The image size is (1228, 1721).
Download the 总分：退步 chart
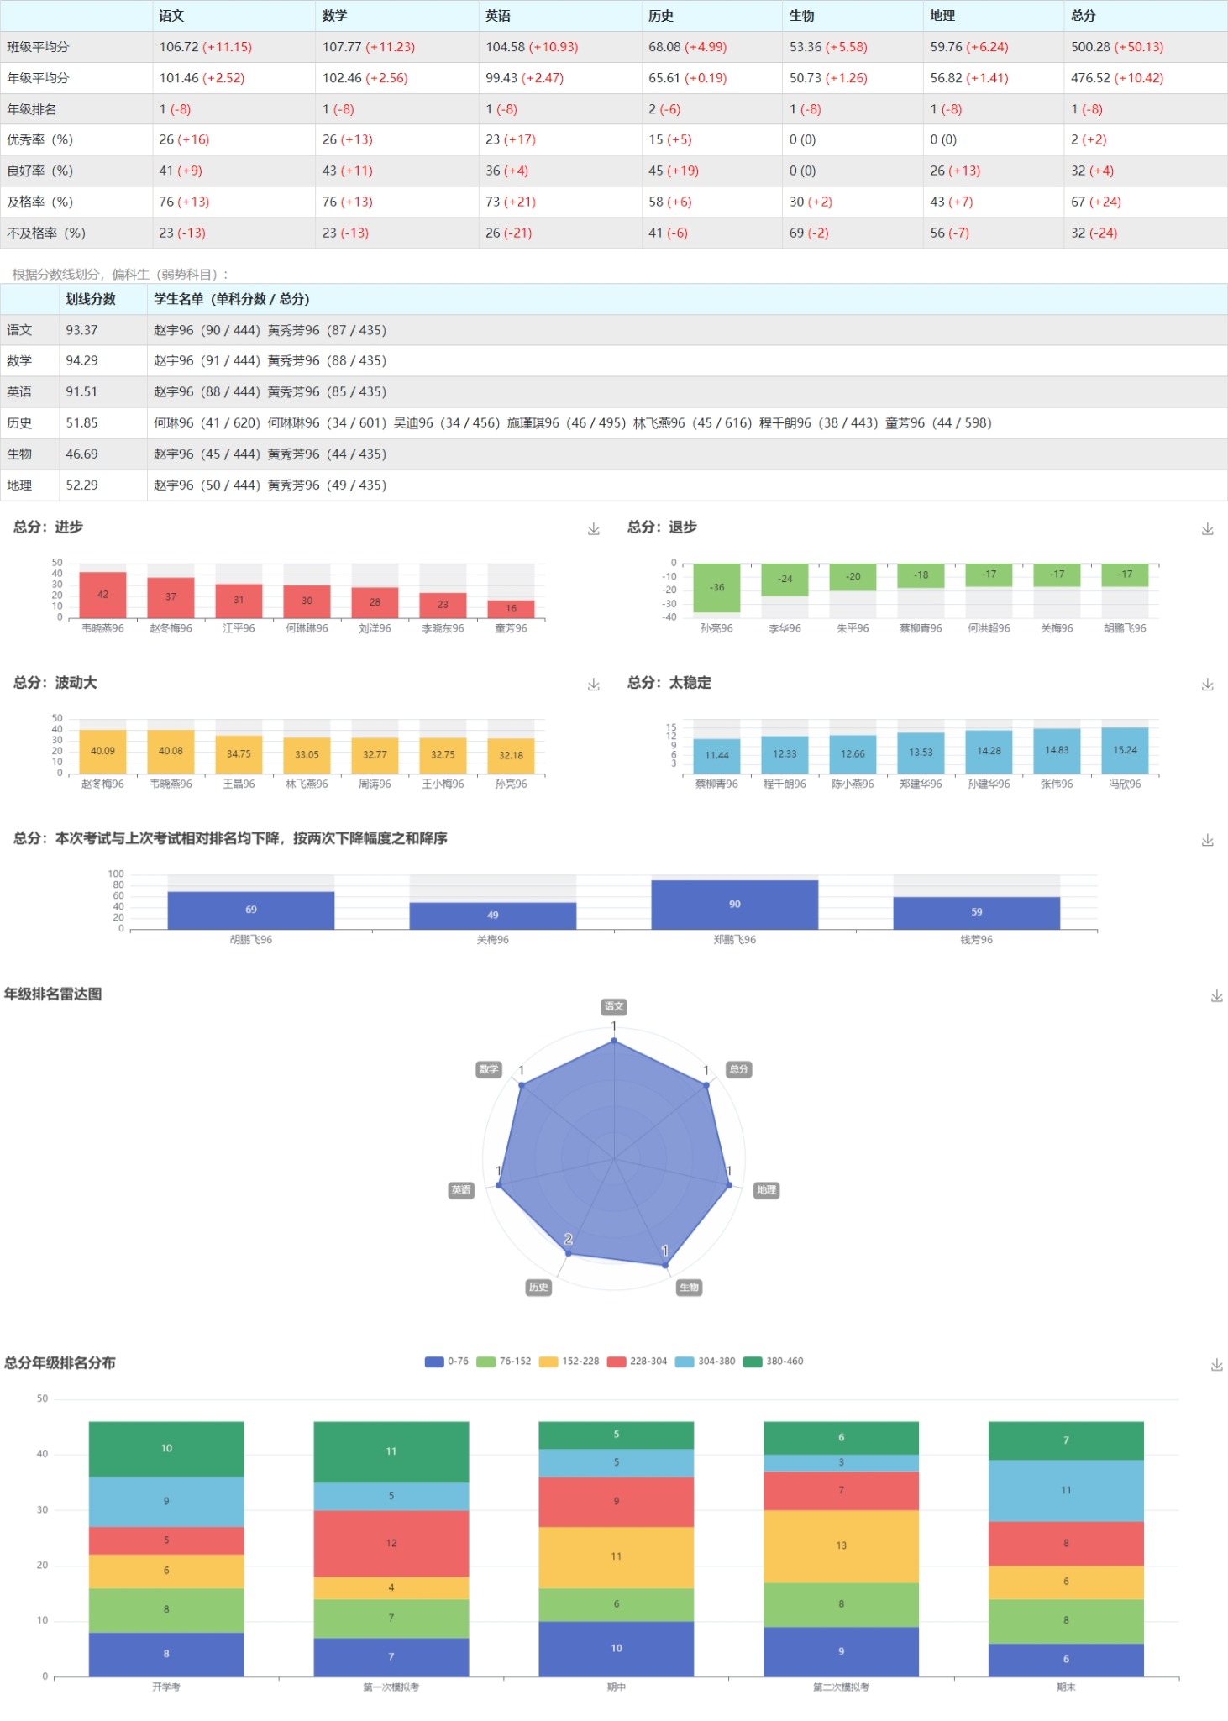point(1208,528)
